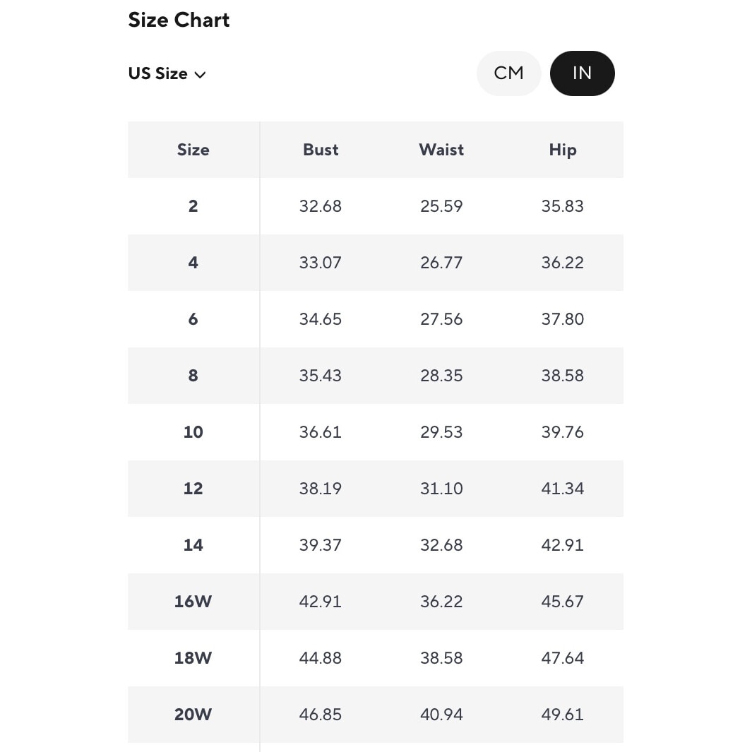Click the chevron beside US Size
Screen dimensions: 752x752
200,75
